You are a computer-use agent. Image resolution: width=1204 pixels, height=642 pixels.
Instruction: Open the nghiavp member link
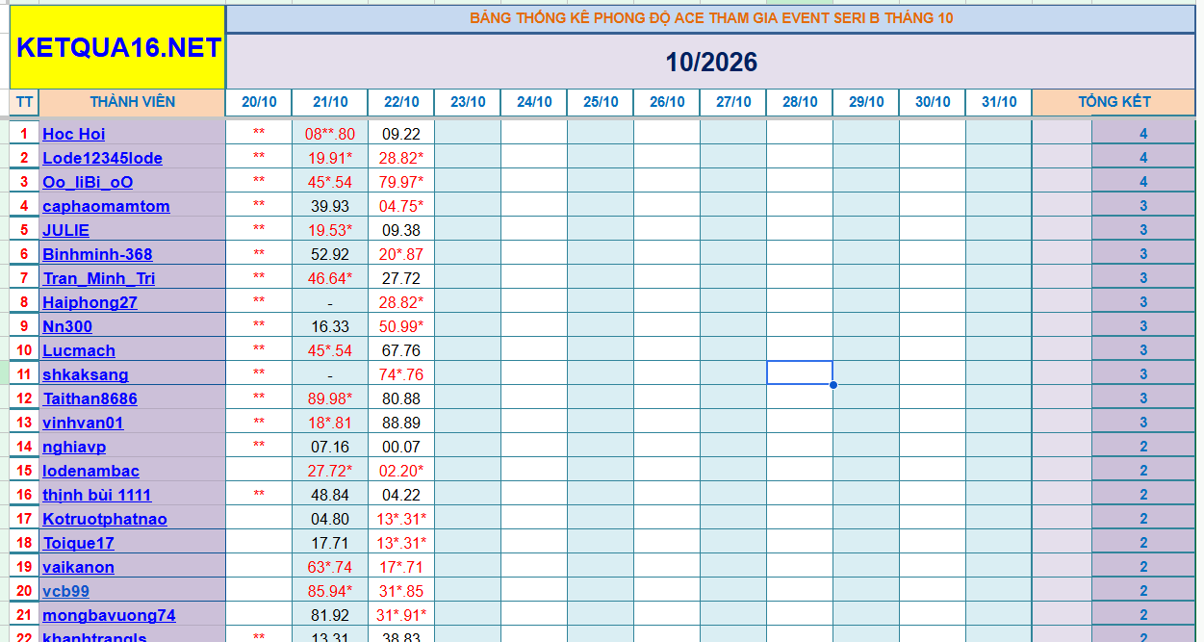point(74,447)
